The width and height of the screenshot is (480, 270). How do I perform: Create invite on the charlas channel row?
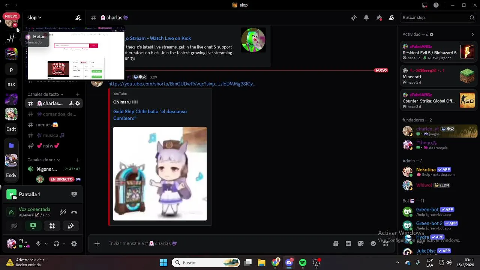pos(71,103)
